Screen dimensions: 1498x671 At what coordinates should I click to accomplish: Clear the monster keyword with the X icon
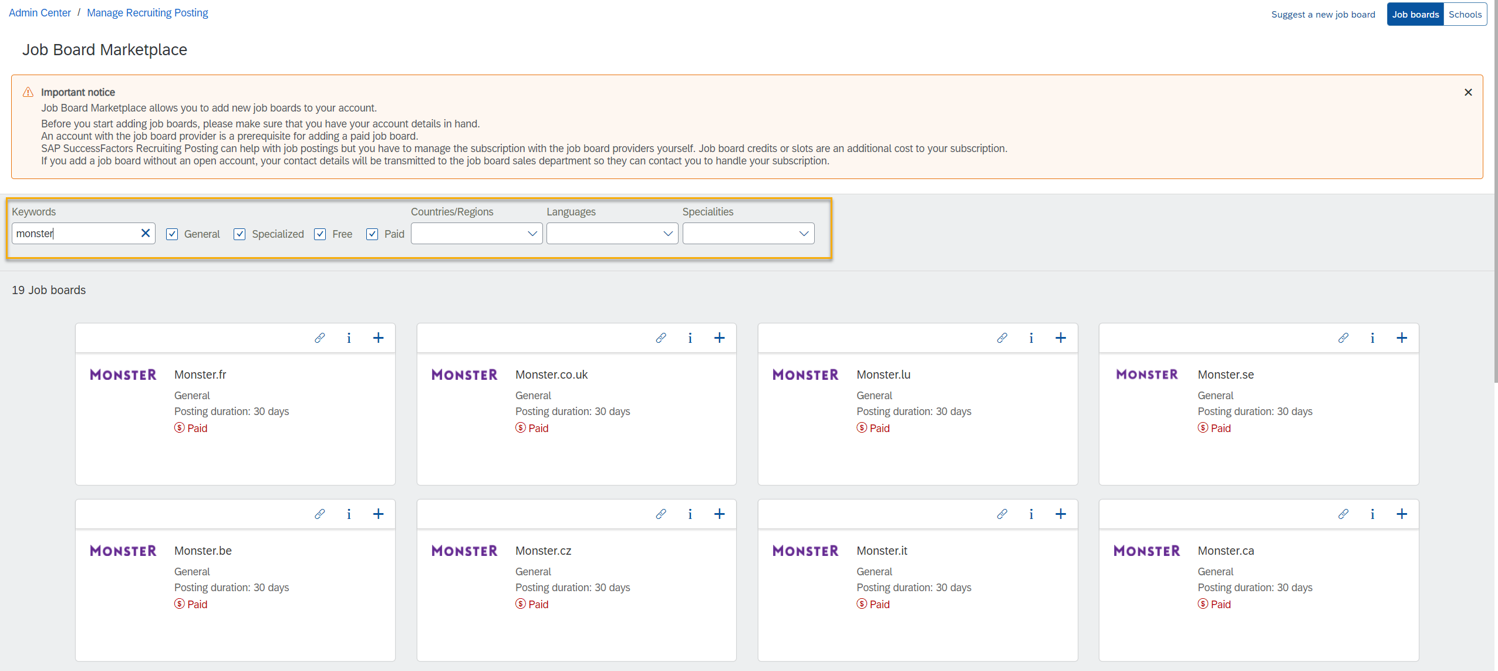[x=146, y=233]
